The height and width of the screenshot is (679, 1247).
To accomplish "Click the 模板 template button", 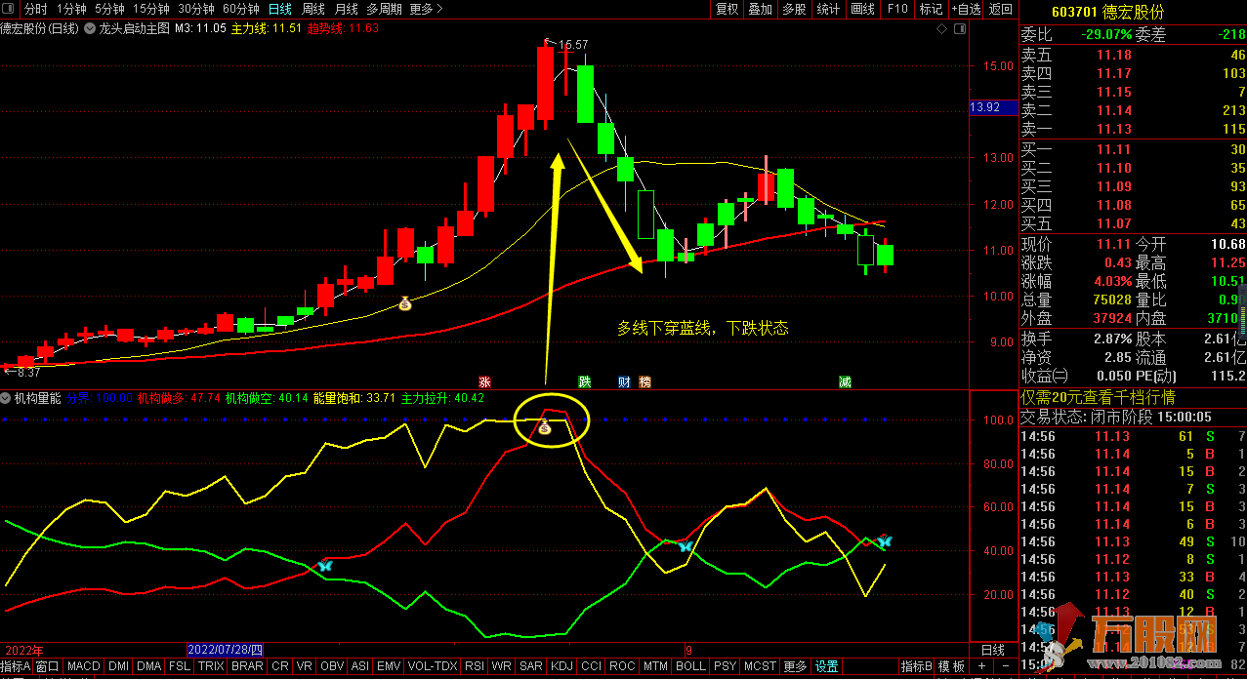I will 952,666.
